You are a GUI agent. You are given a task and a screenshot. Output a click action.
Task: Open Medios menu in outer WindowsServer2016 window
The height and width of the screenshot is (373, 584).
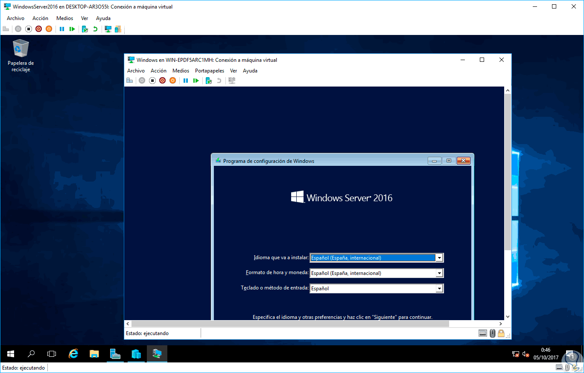point(65,18)
